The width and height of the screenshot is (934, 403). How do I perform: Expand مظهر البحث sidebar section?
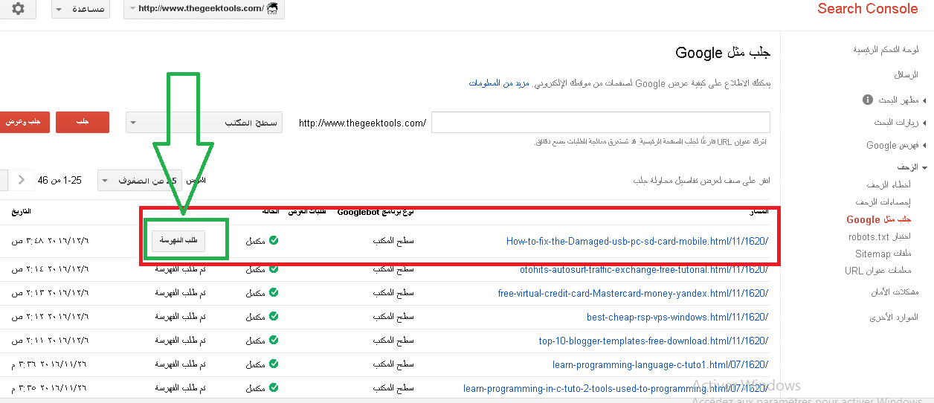click(x=900, y=100)
